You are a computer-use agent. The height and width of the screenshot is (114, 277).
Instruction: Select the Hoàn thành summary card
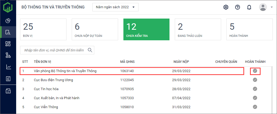249,29
